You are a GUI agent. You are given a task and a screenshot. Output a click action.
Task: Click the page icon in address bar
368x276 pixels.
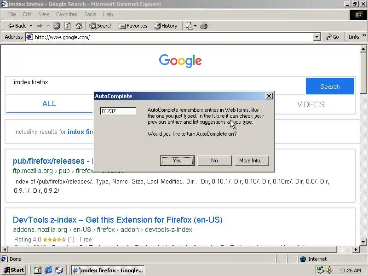pyautogui.click(x=29, y=37)
